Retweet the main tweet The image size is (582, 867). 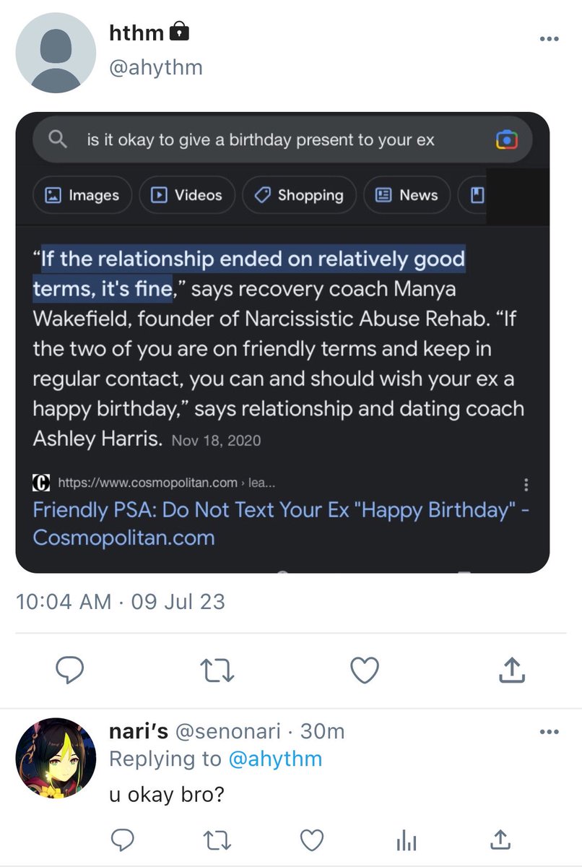pos(217,671)
